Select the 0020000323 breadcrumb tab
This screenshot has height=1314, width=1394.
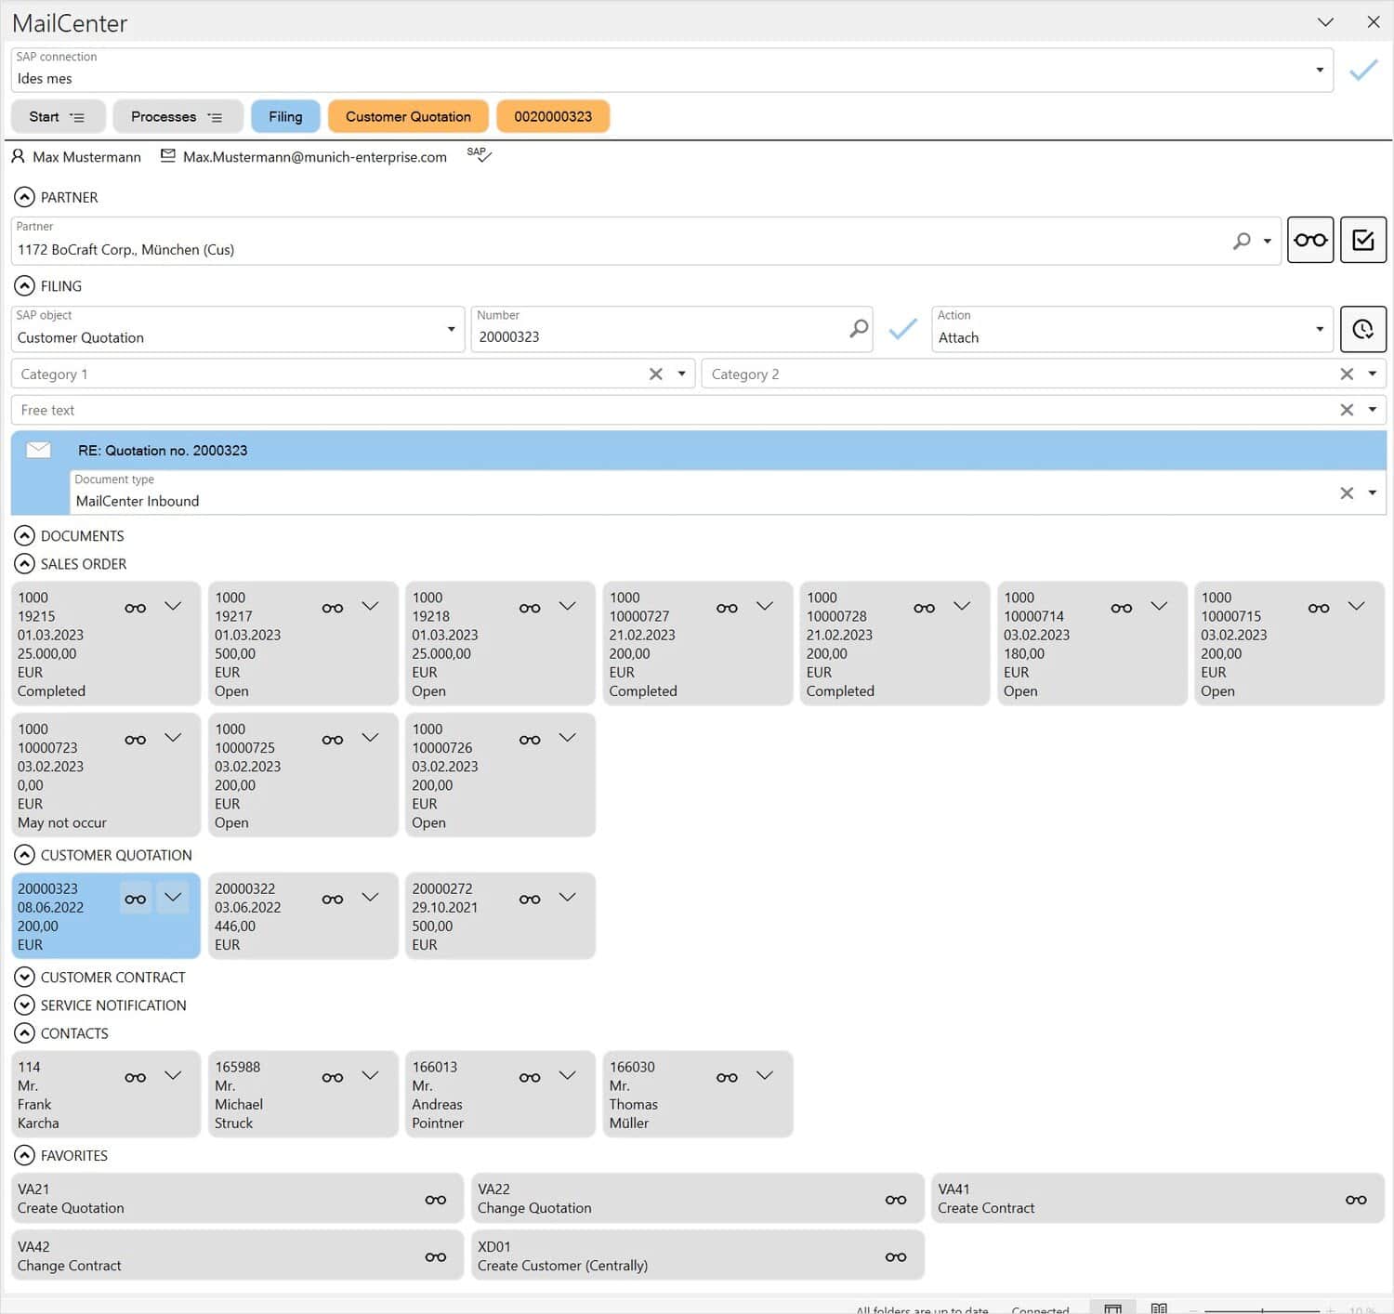click(x=553, y=116)
